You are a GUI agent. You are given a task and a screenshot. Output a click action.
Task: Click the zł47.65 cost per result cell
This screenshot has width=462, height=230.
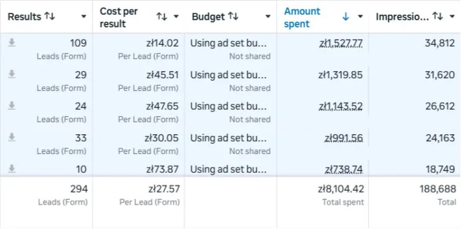pyautogui.click(x=162, y=106)
